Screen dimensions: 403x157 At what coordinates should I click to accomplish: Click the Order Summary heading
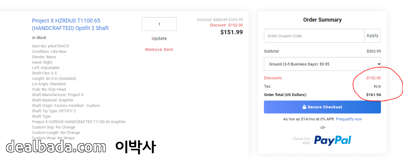click(322, 20)
